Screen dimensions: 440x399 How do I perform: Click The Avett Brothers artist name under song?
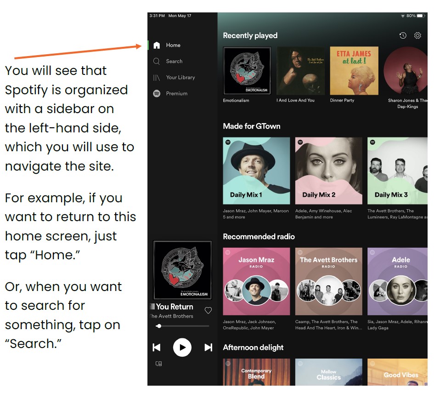click(172, 316)
